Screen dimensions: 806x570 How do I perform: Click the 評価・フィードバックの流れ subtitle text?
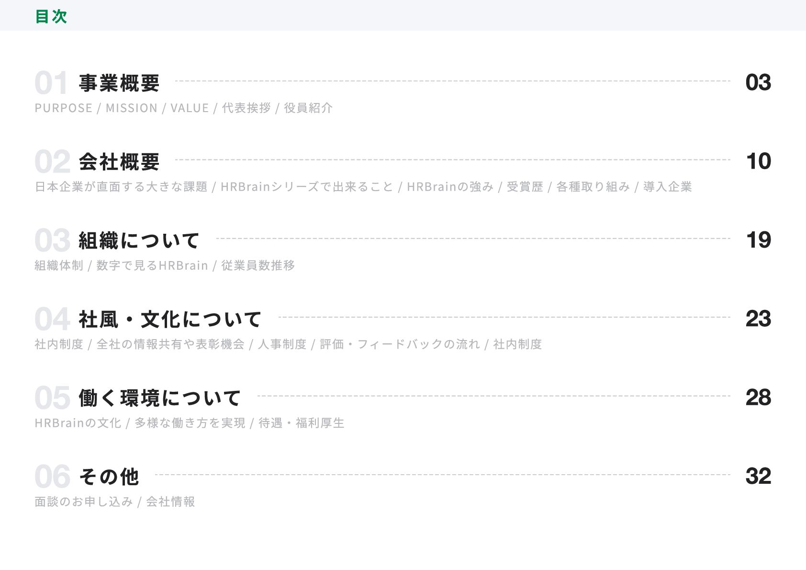pyautogui.click(x=400, y=344)
